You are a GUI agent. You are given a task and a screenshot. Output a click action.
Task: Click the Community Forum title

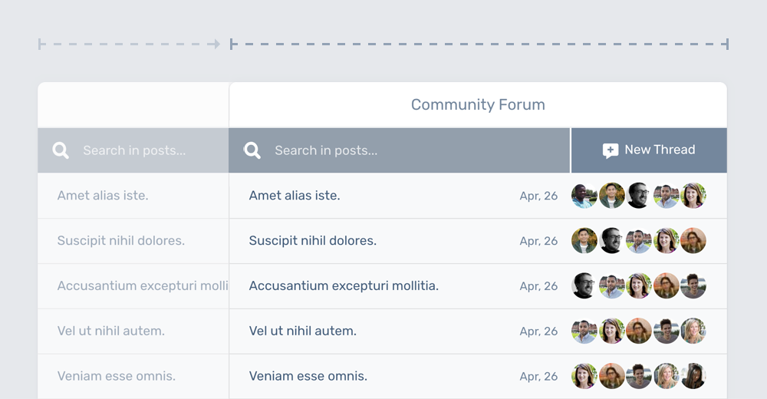coord(478,105)
